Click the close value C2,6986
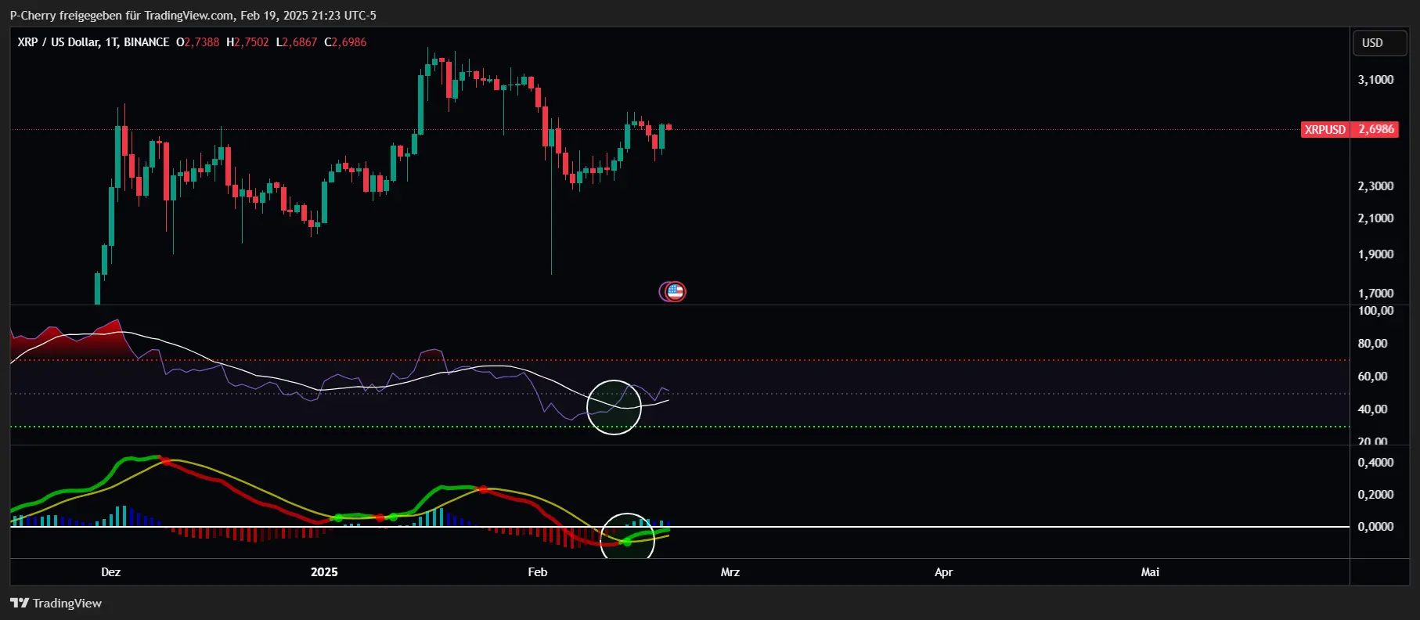This screenshot has width=1420, height=620. (x=345, y=42)
